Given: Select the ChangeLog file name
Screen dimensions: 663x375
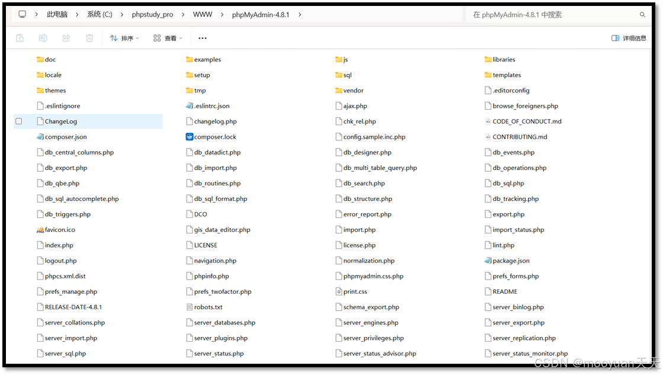Looking at the screenshot, I should coord(61,121).
